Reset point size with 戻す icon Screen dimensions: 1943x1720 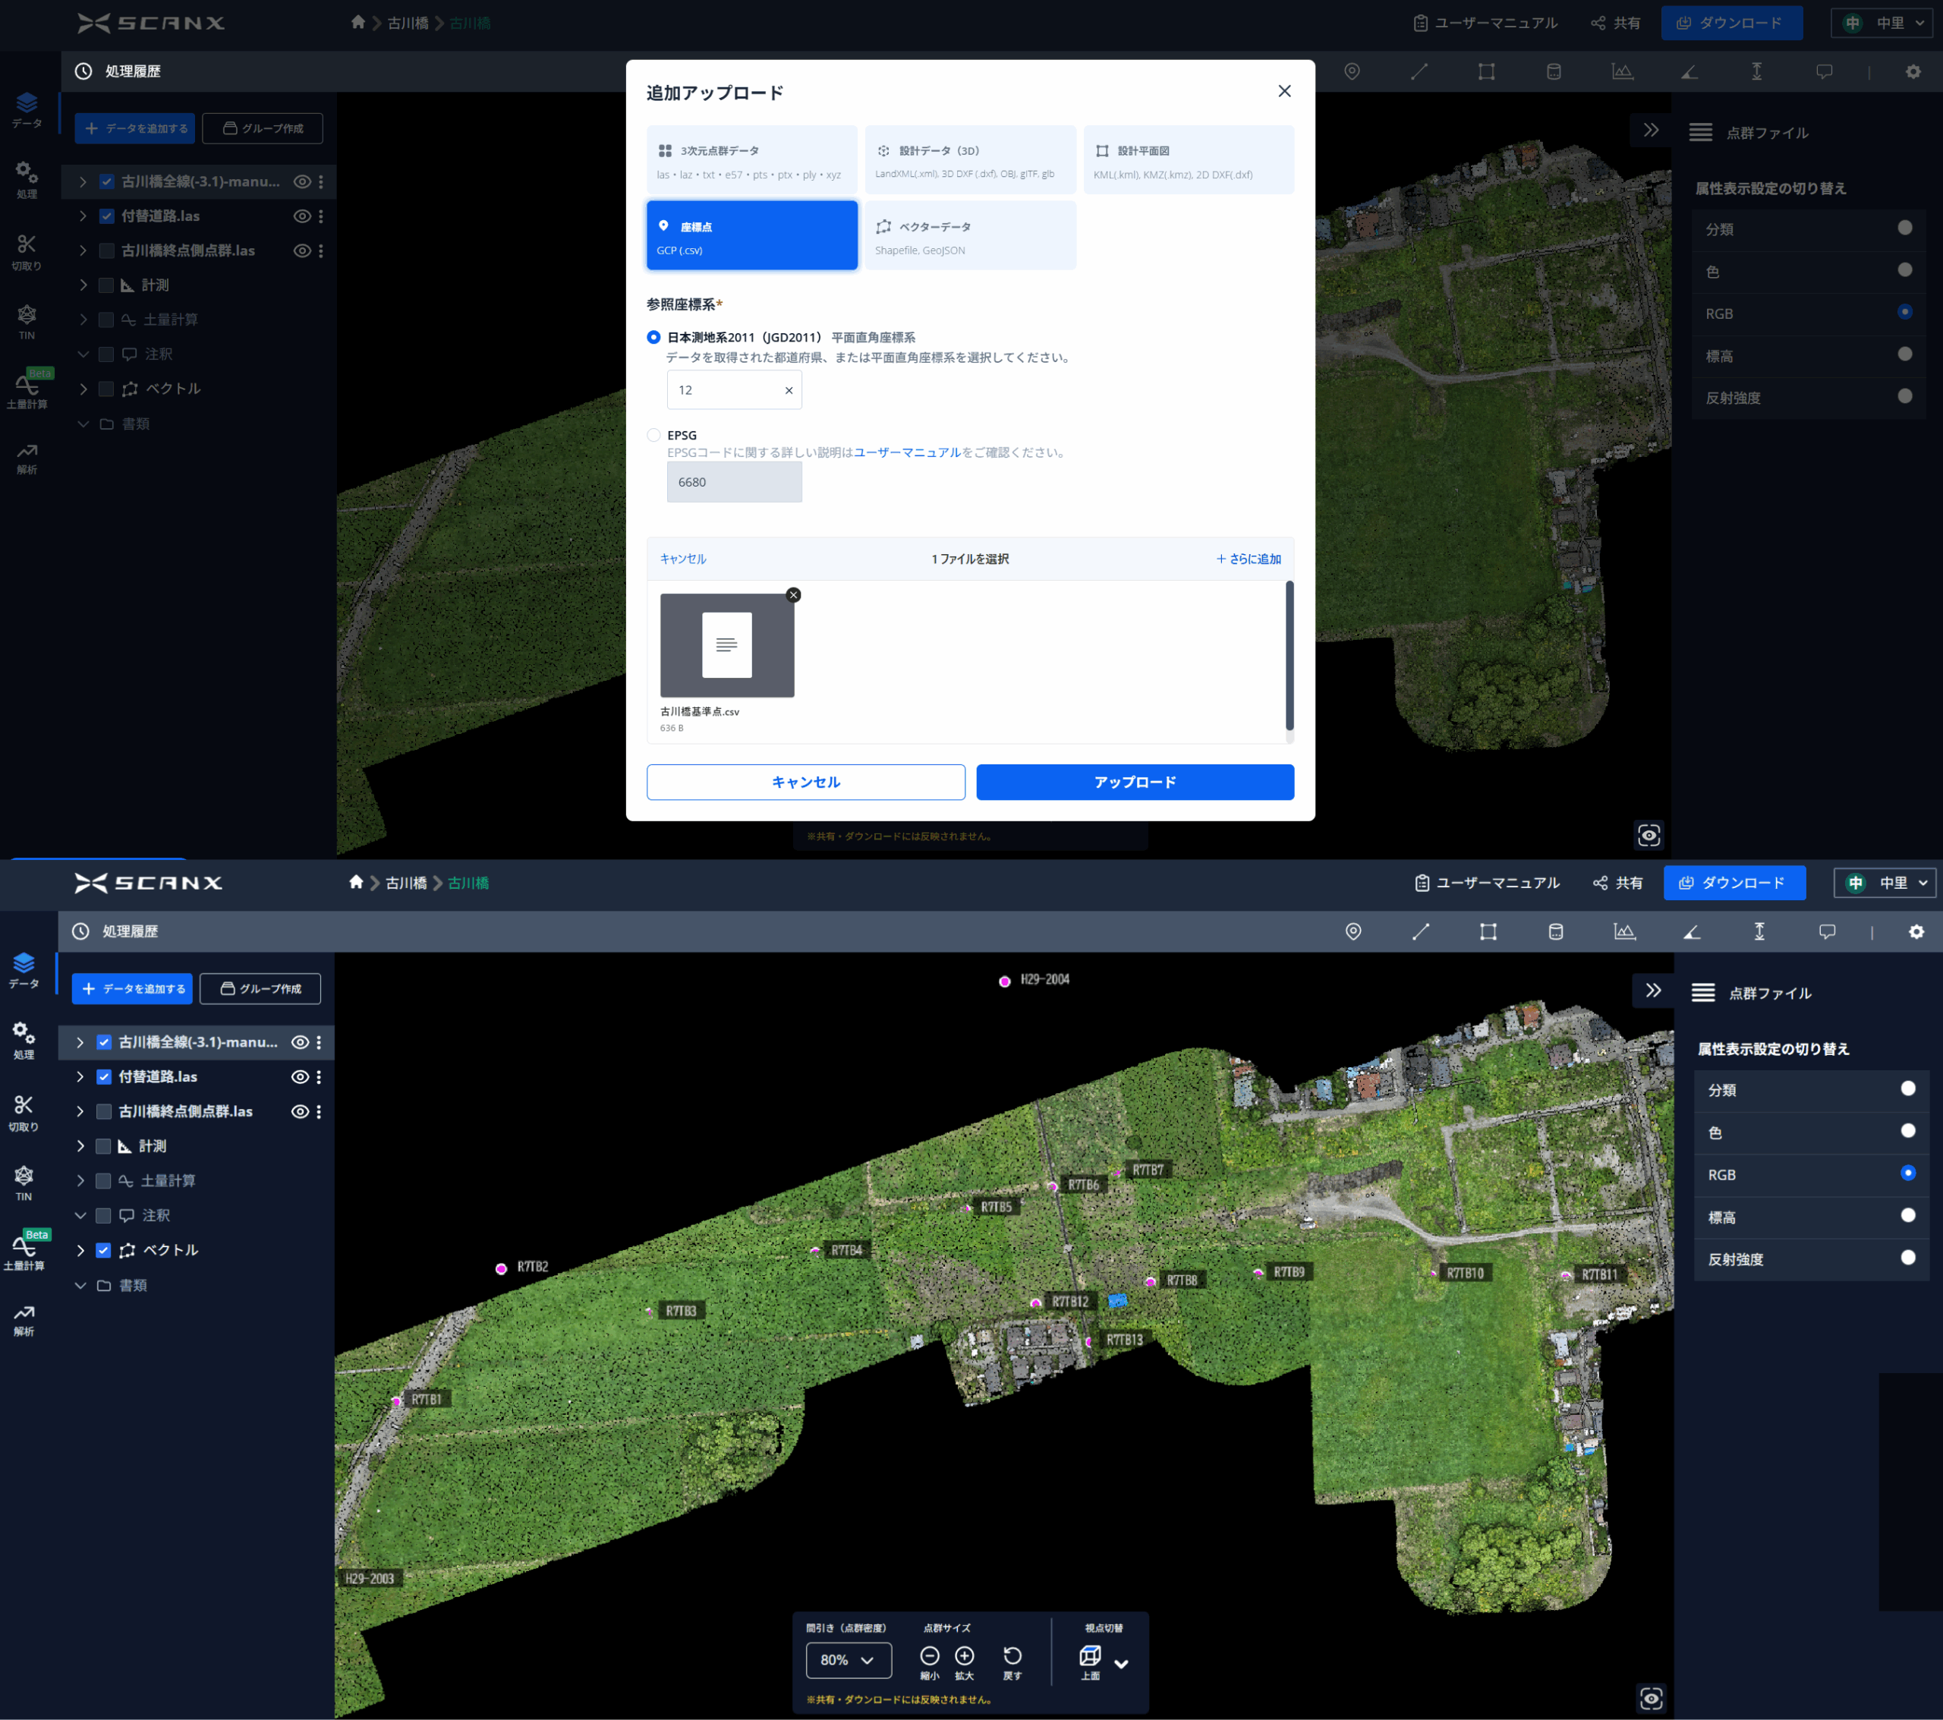click(1012, 1655)
